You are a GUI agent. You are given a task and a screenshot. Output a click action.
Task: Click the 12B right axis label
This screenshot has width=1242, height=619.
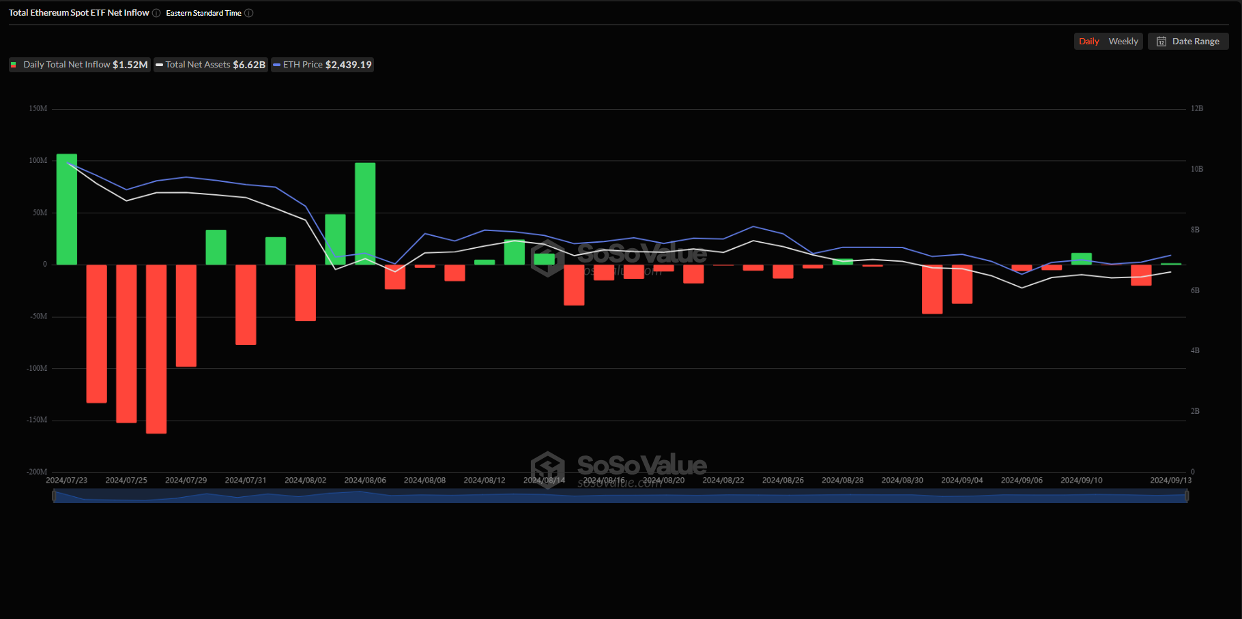point(1197,108)
